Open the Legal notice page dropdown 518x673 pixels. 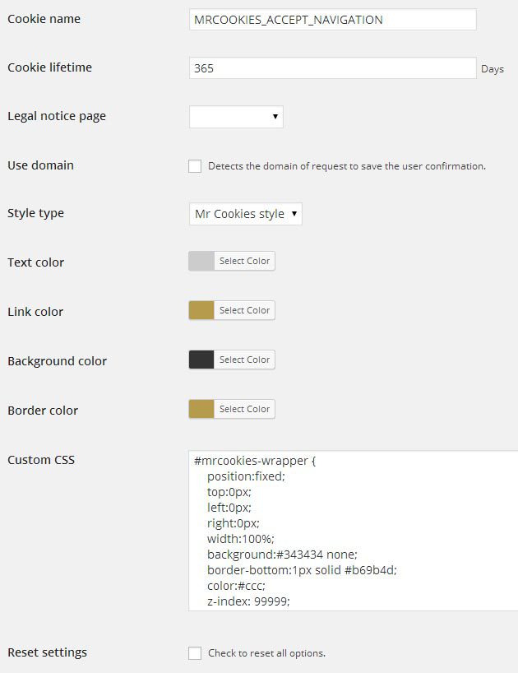coord(236,116)
